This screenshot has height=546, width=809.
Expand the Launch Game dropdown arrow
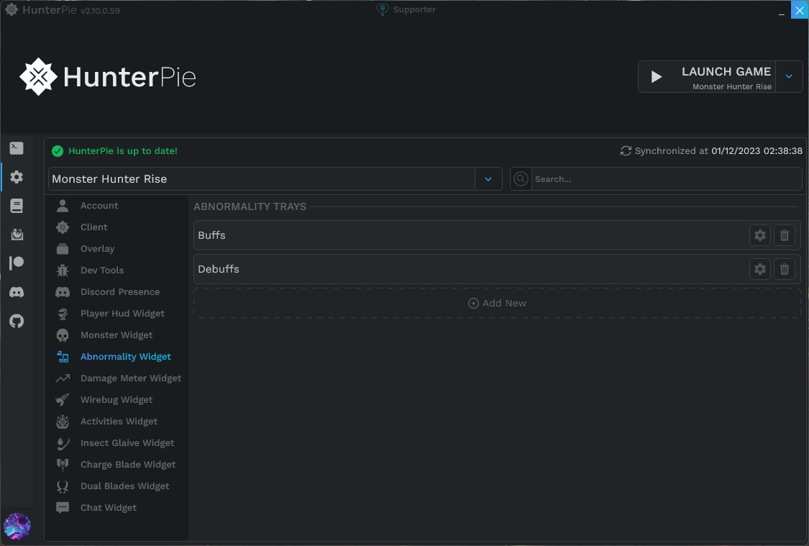(789, 76)
